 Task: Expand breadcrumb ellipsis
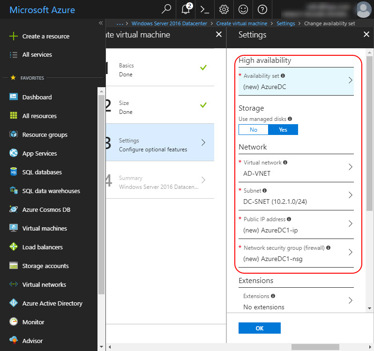click(x=120, y=23)
